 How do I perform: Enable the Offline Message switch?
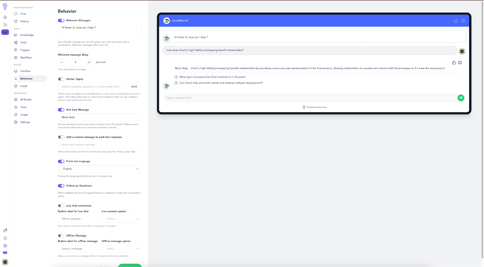[61, 236]
